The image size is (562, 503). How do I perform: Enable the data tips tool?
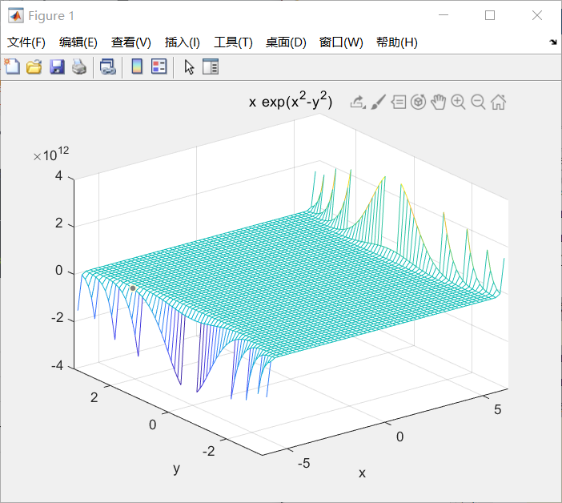coord(398,103)
